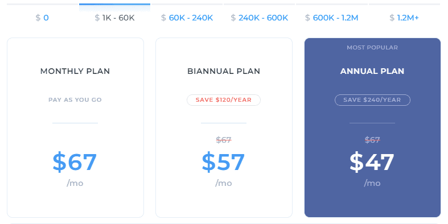
Task: Click the Pay As You Go label
Action: (x=75, y=100)
